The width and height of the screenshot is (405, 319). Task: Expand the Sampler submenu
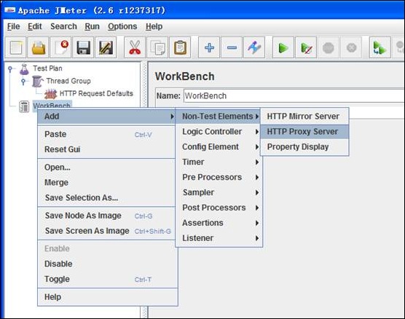pos(219,193)
